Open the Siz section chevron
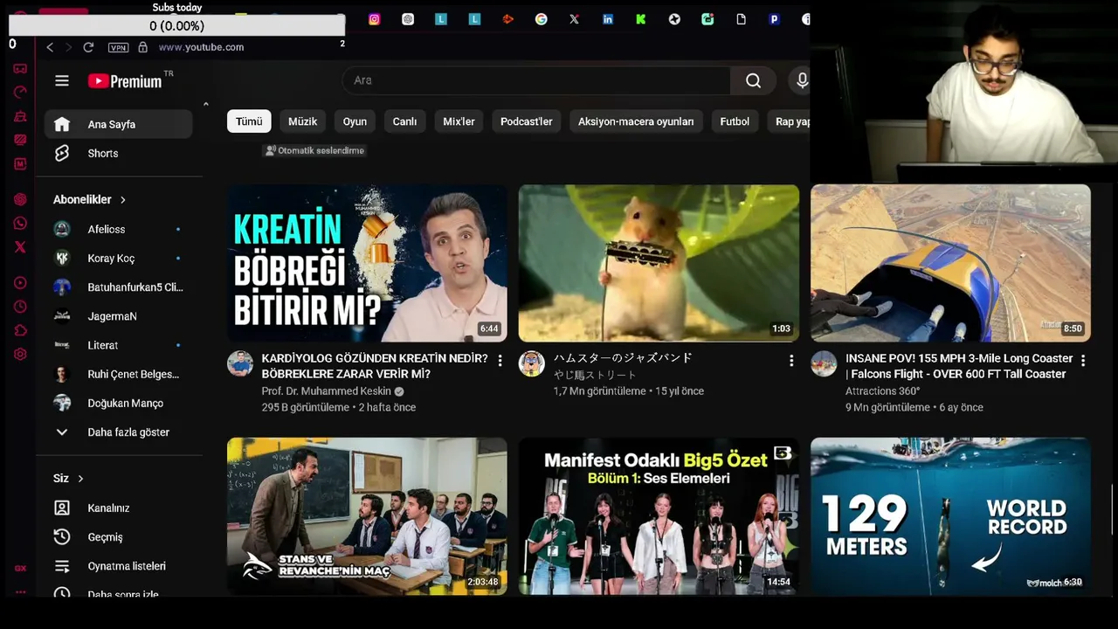The height and width of the screenshot is (629, 1118). tap(80, 479)
